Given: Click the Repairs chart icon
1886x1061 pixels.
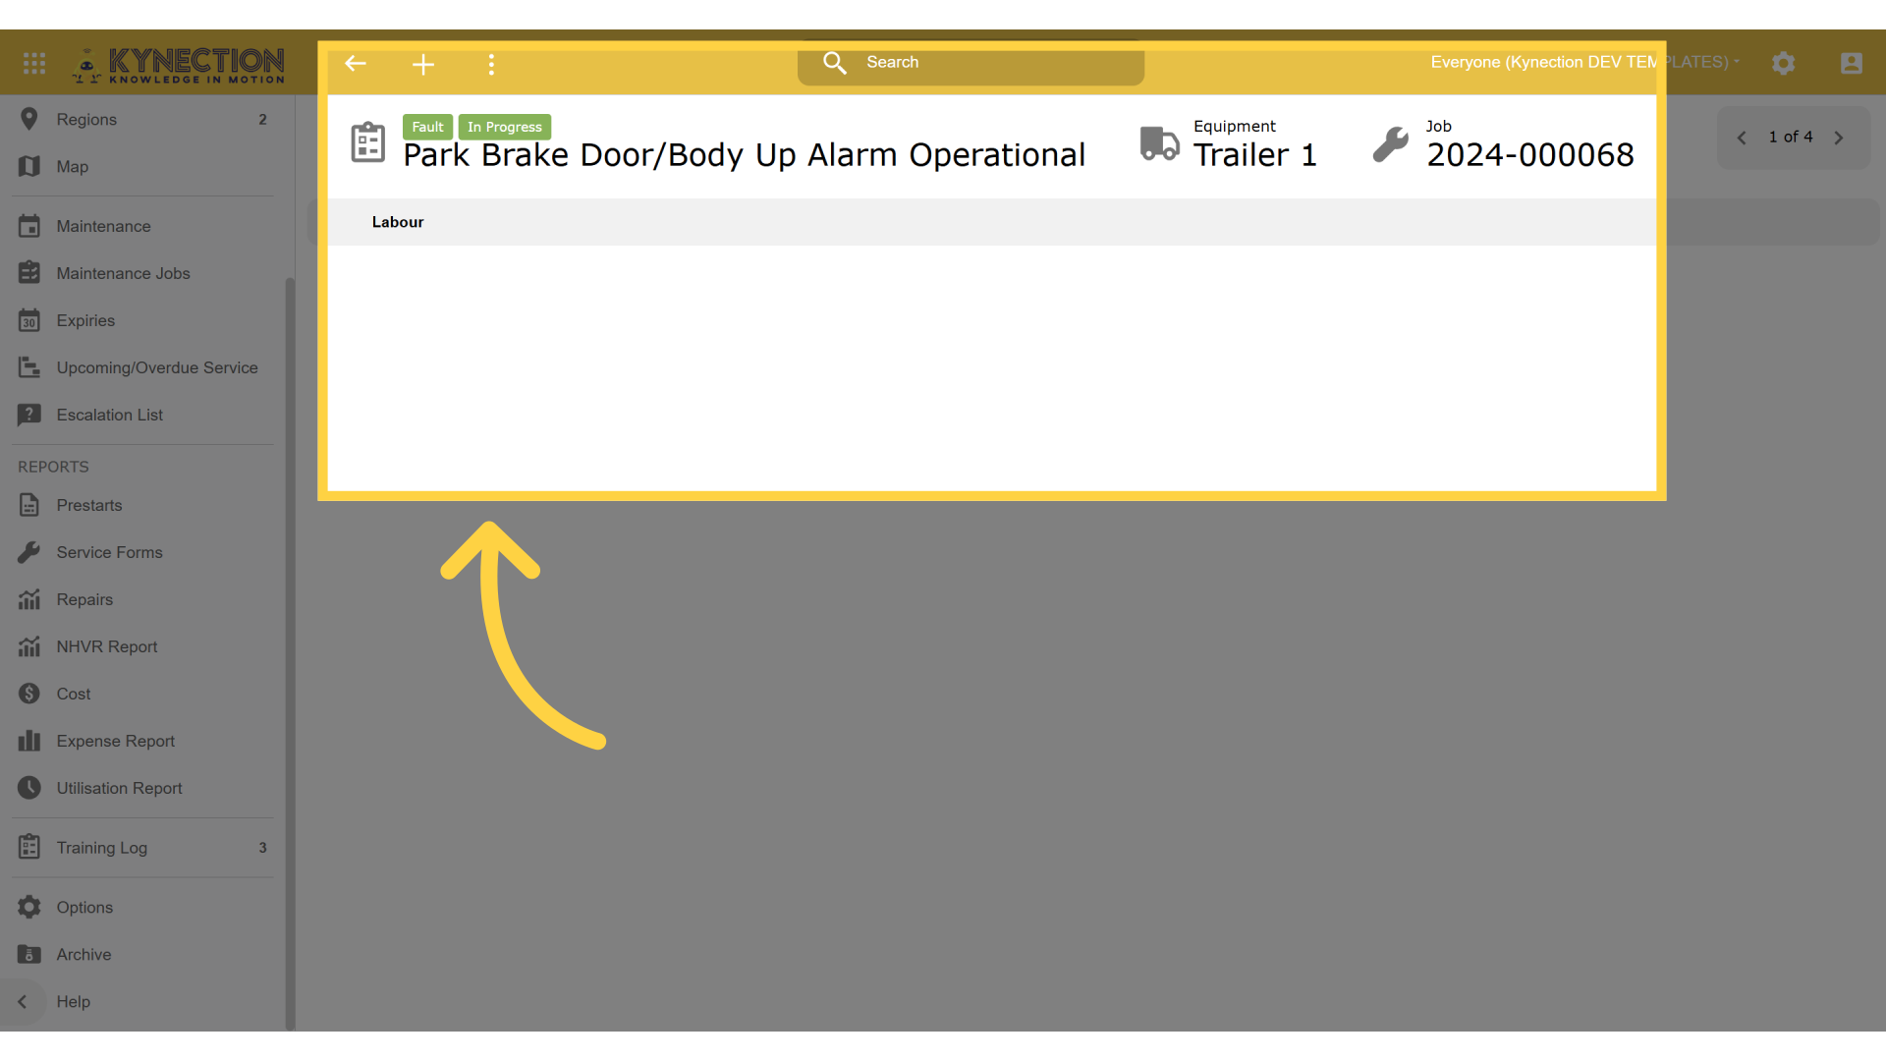Looking at the screenshot, I should tap(29, 599).
